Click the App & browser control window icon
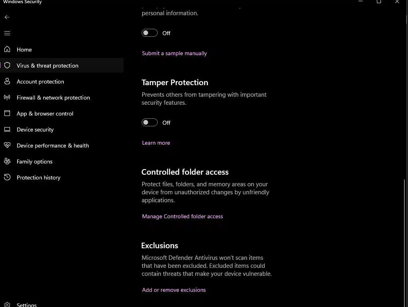408x307 pixels. [x=7, y=113]
